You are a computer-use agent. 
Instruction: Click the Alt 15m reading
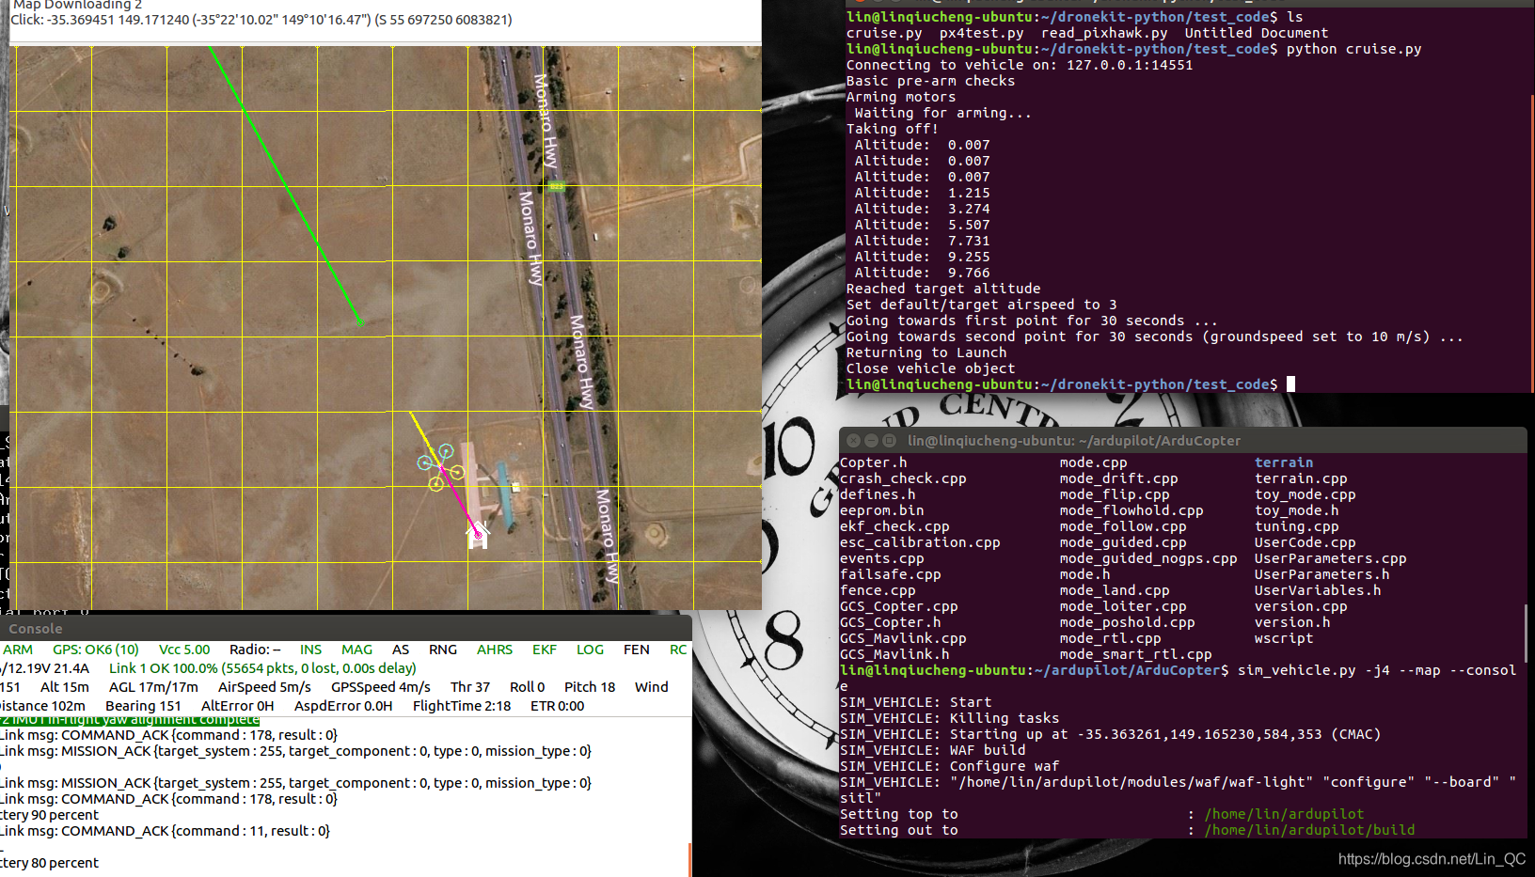coord(65,687)
